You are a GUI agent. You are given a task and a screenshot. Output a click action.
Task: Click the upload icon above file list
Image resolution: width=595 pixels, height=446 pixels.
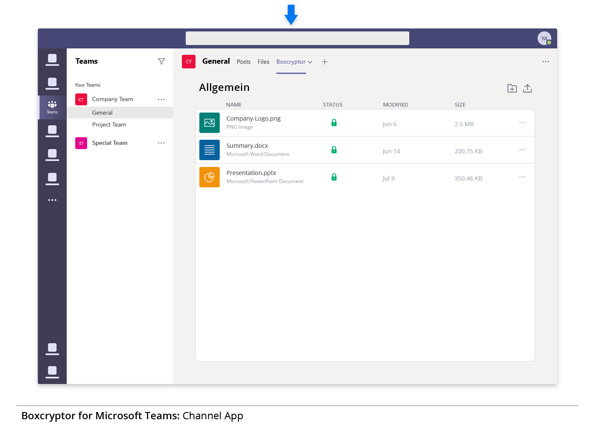pyautogui.click(x=527, y=88)
